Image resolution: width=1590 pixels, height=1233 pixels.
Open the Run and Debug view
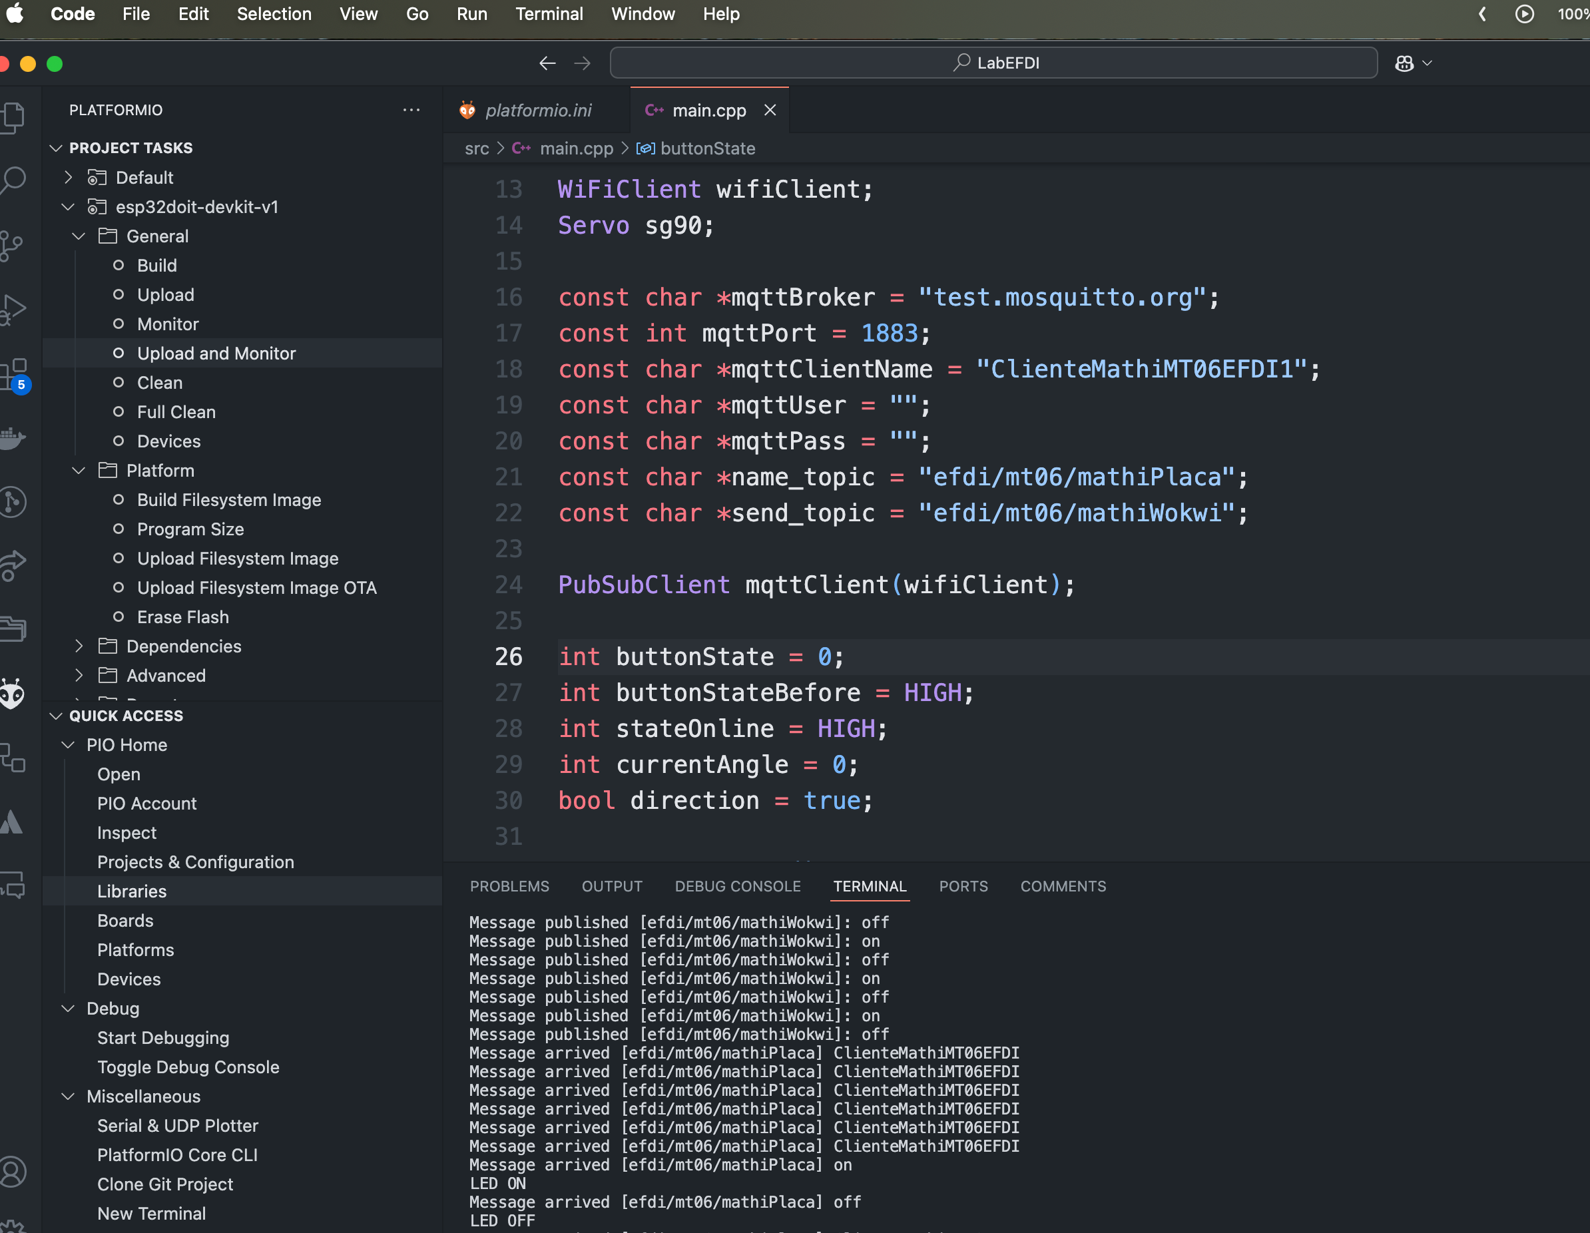[13, 310]
